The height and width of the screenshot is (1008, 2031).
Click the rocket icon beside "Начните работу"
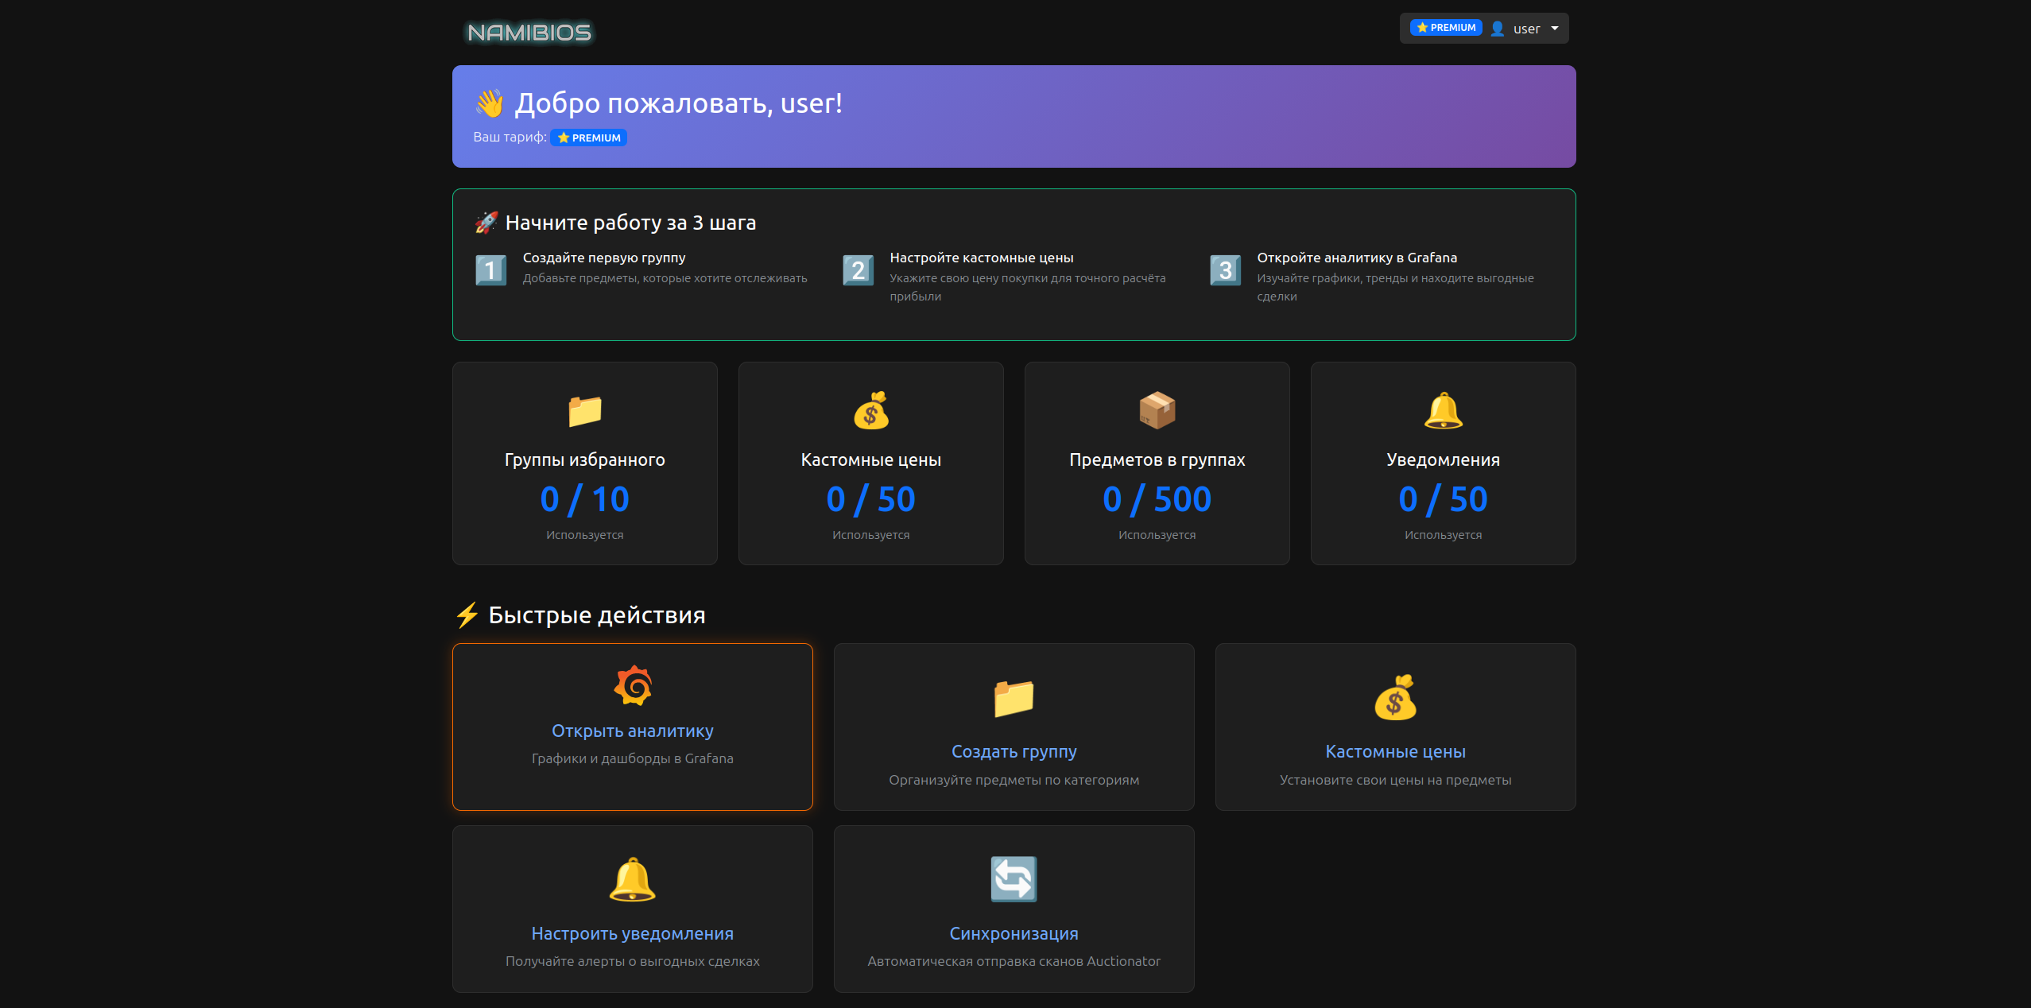tap(486, 223)
